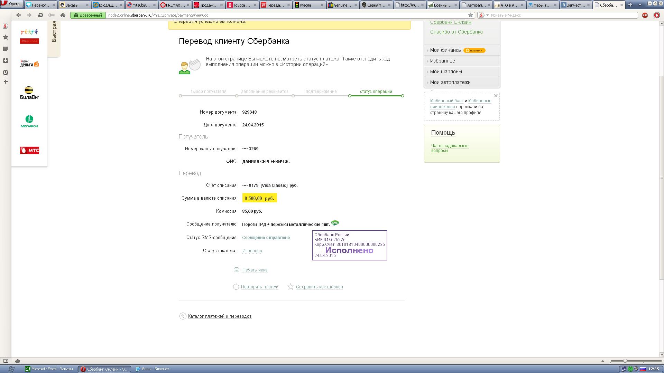Open the password key icon in the toolbar
Viewport: 664px width, 373px height.
[x=52, y=15]
